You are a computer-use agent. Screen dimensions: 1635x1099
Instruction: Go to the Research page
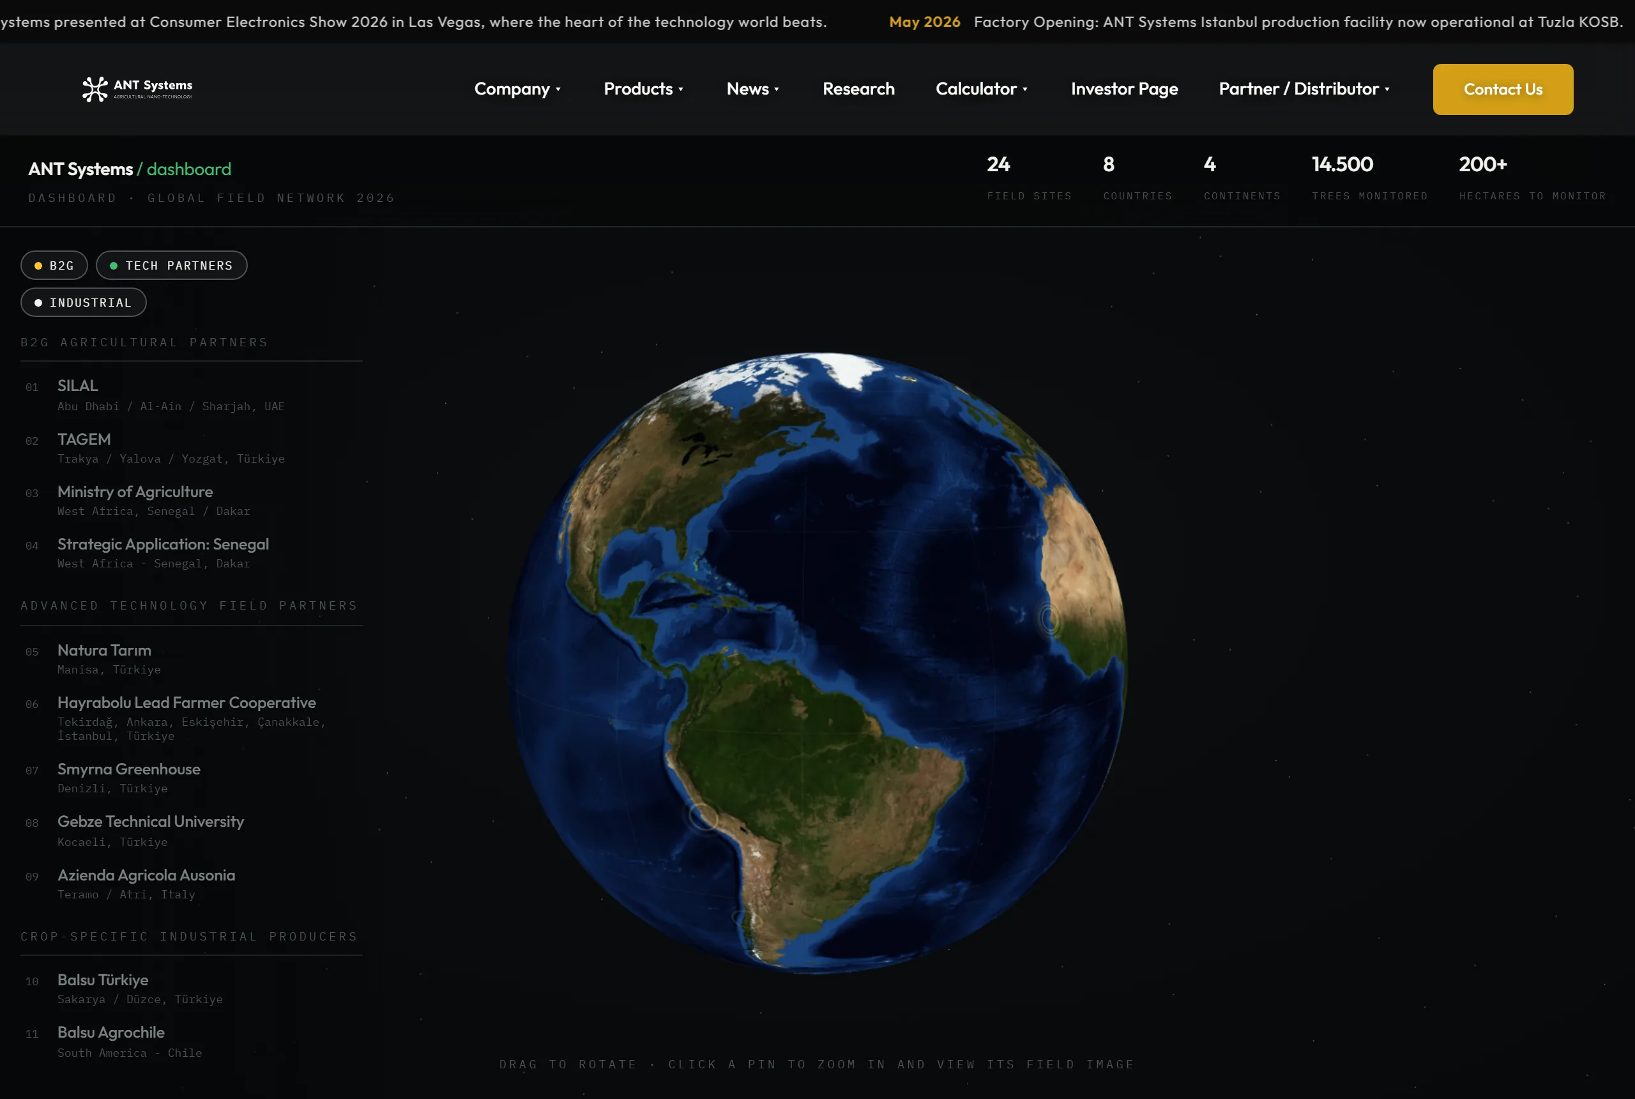[x=858, y=89]
